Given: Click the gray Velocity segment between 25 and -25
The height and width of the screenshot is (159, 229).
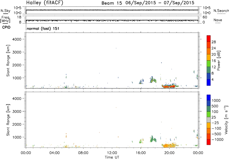Looking at the screenshot, I should click(x=209, y=120).
